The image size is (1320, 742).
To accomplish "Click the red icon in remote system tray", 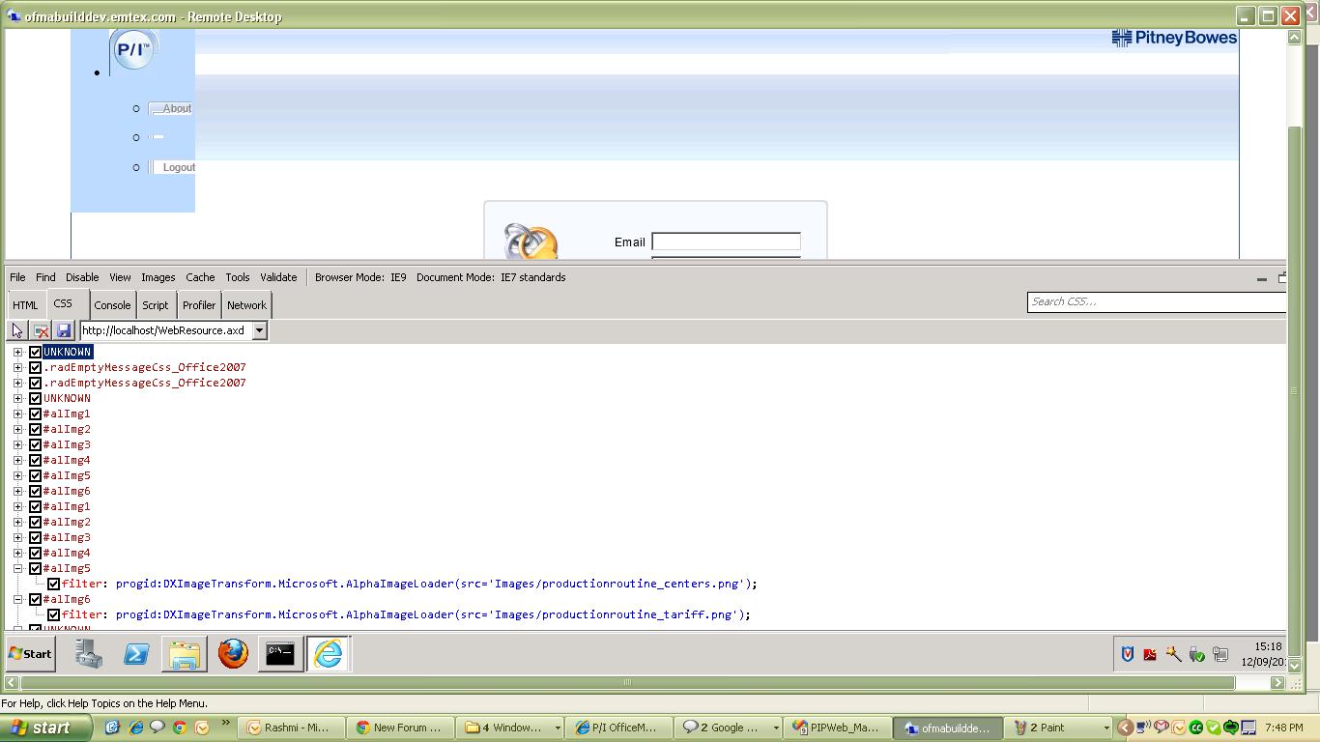I will pyautogui.click(x=1150, y=654).
